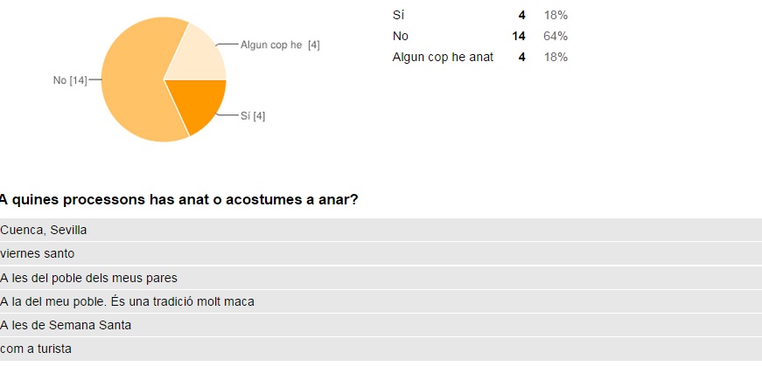Click the 'A les del poble dels meus pares' response
Image resolution: width=762 pixels, height=373 pixels.
[x=88, y=278]
